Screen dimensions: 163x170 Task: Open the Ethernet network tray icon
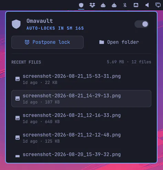coord(136,5)
